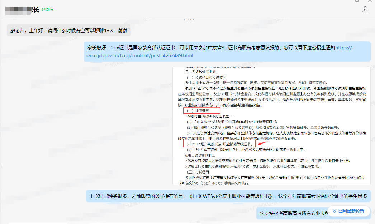Screen dimensions: 375x224
Task: Click the message starting with 廖老师，上午好
Action: pos(69,30)
